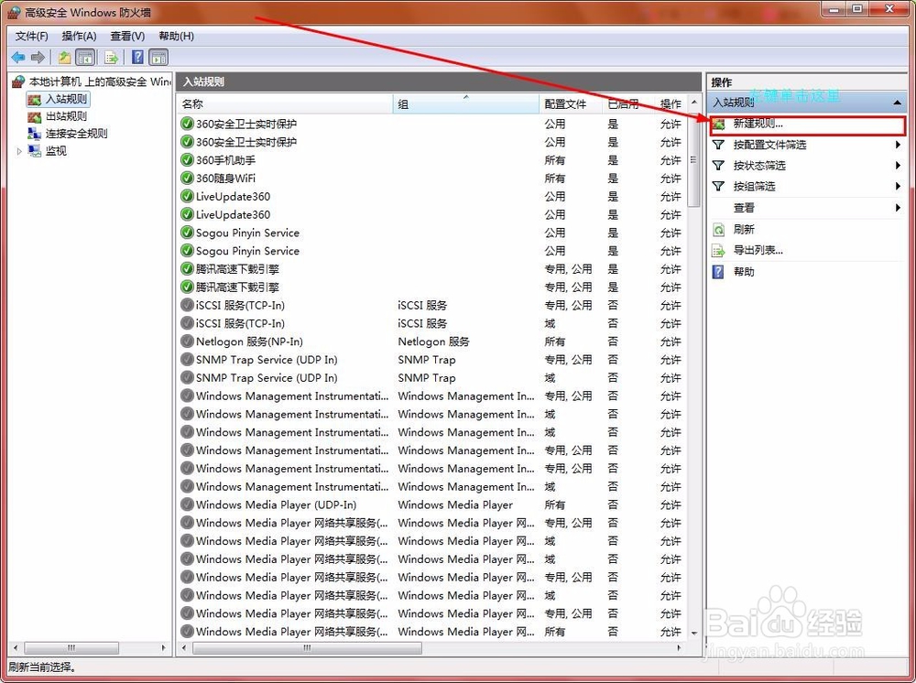Click the blue Help toolbar icon
Image resolution: width=916 pixels, height=683 pixels.
138,57
